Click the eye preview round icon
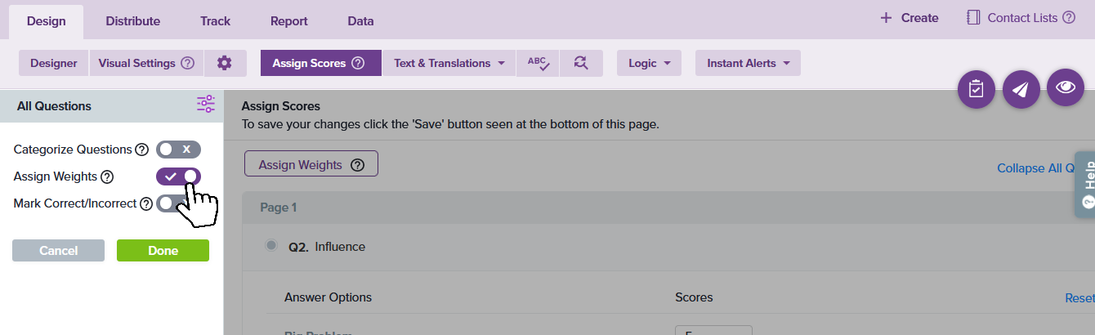The width and height of the screenshot is (1095, 335). pyautogui.click(x=1065, y=87)
